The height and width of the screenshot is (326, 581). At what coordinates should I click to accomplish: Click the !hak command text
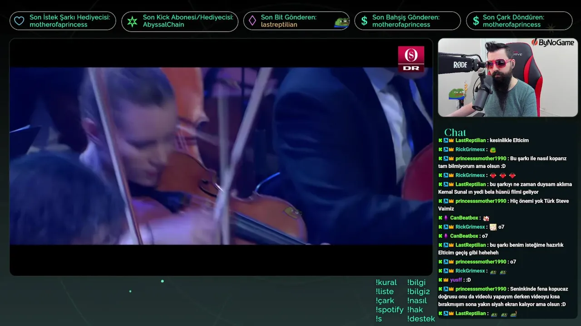415,310
